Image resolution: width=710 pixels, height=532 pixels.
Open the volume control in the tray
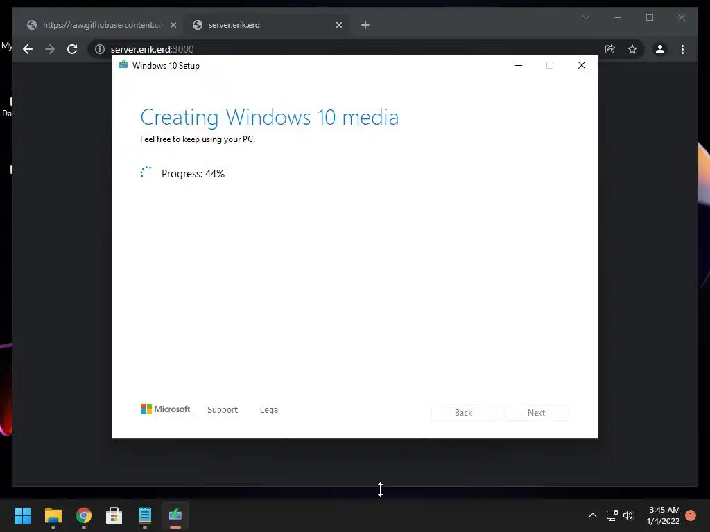(628, 515)
